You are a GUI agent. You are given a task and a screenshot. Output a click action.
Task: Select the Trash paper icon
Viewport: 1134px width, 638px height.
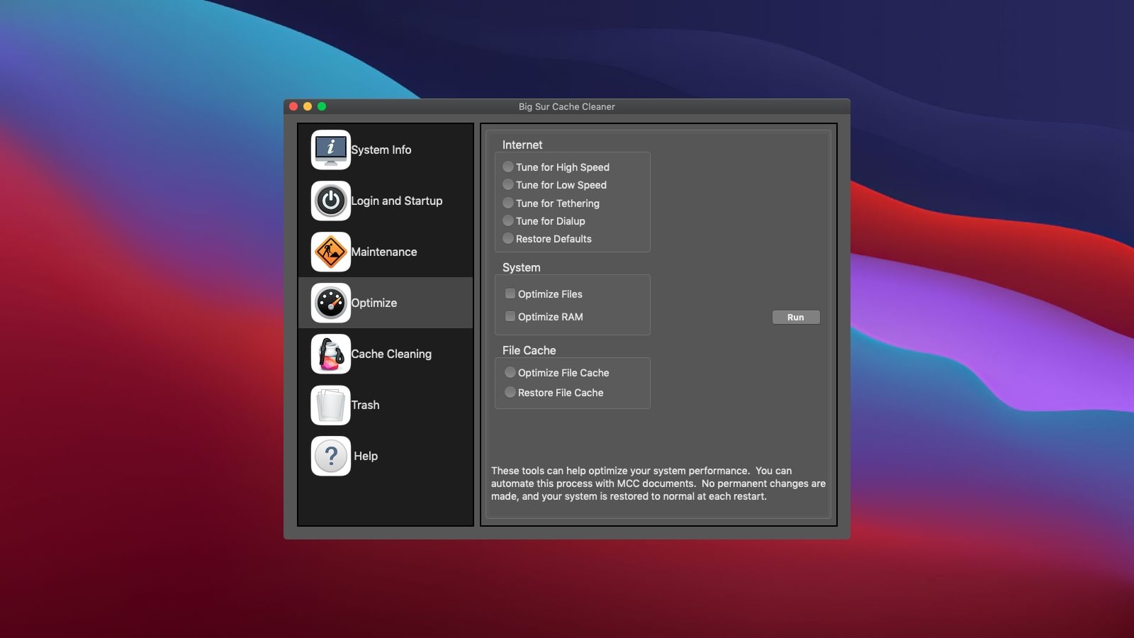[x=330, y=405]
